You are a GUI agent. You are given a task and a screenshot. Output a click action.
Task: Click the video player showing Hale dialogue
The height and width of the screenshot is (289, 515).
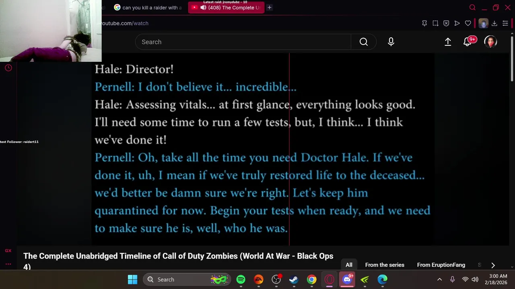pyautogui.click(x=263, y=149)
